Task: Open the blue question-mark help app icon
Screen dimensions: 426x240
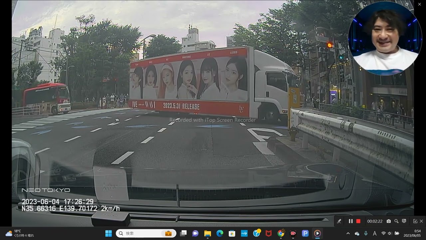Action: [257, 233]
